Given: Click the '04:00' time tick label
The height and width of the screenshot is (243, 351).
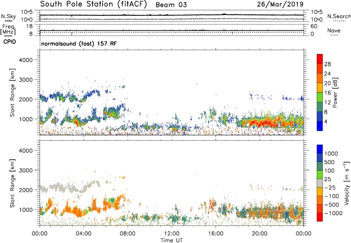Looking at the screenshot, I should [83, 234].
